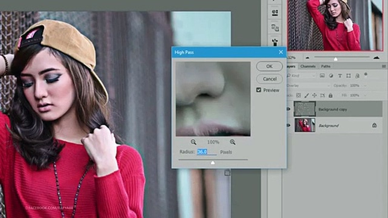The image size is (388, 218).
Task: Switch to the Channels tab
Action: point(308,66)
